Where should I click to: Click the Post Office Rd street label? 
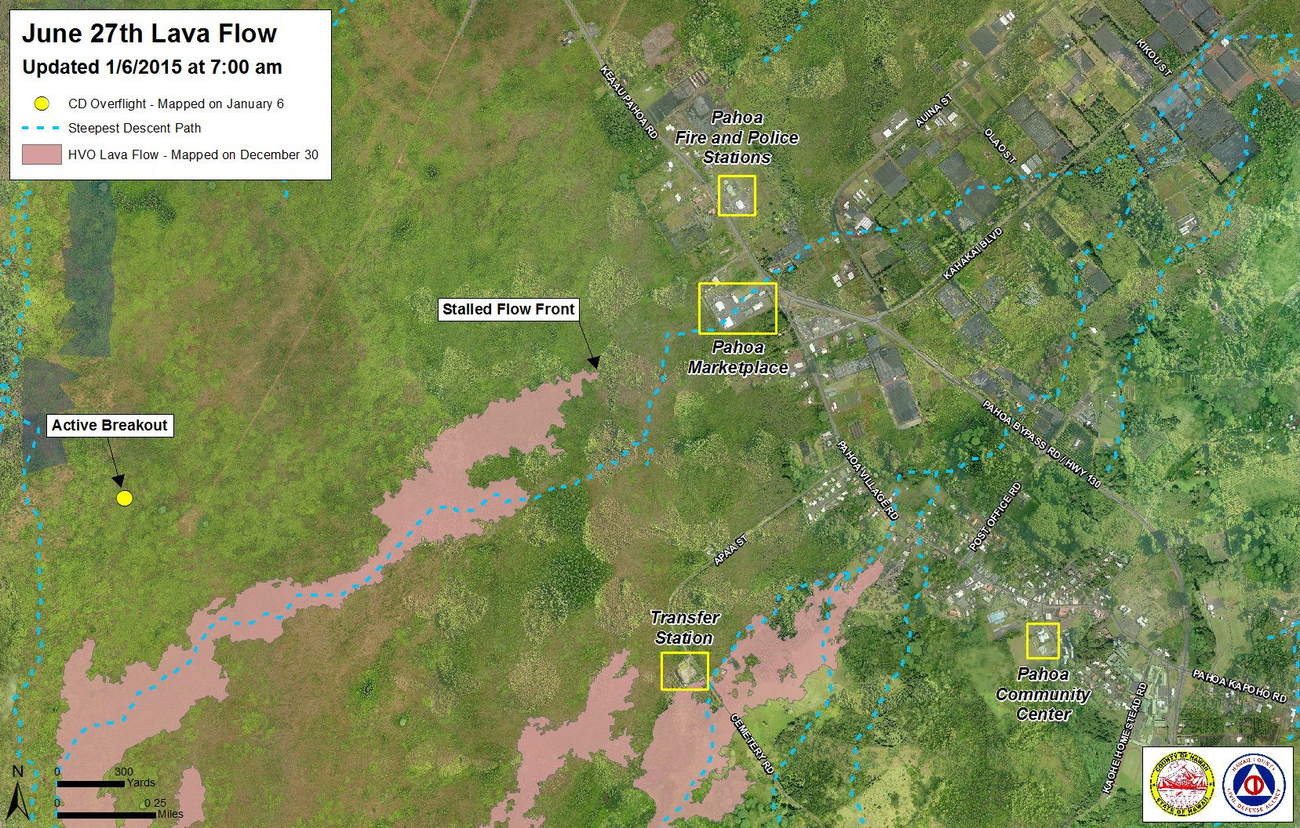tap(995, 516)
